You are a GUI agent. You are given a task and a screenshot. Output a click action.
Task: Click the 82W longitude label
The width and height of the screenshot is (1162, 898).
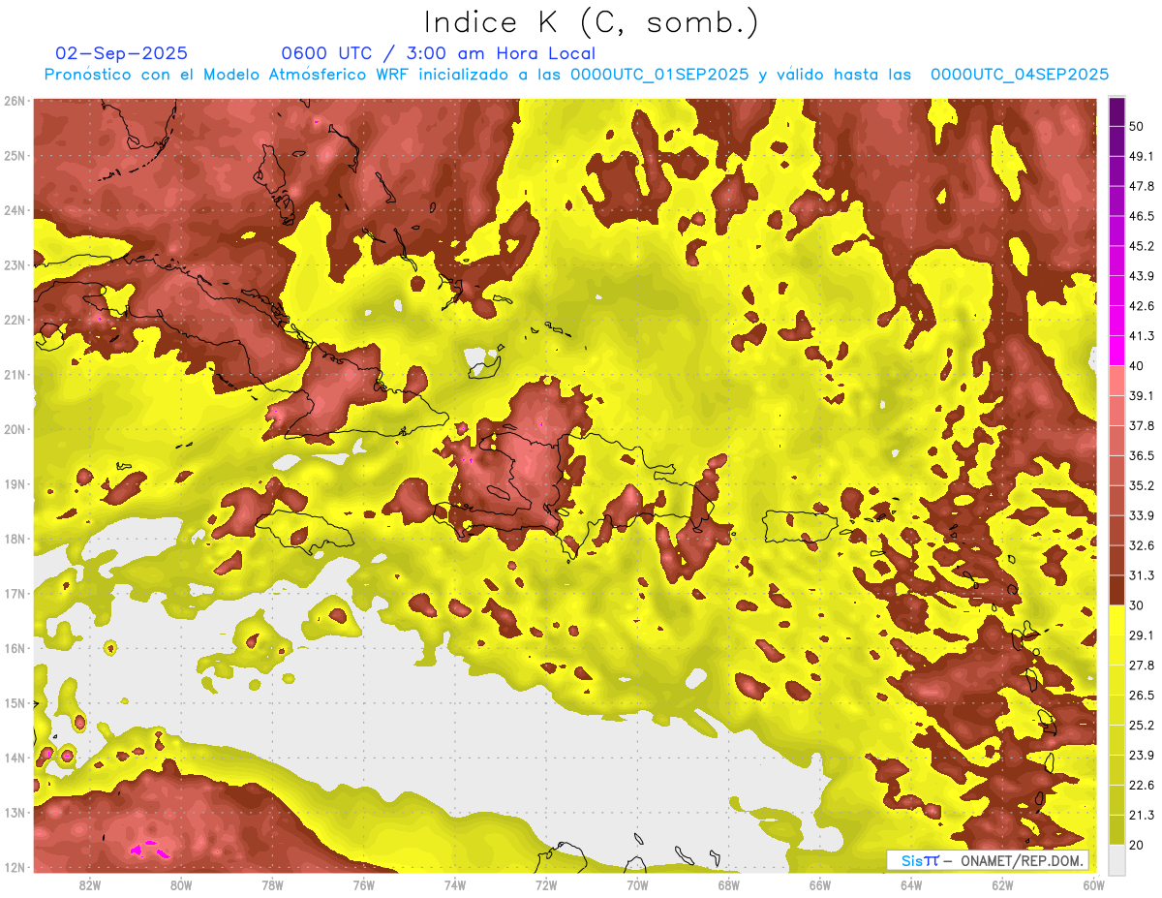point(90,884)
